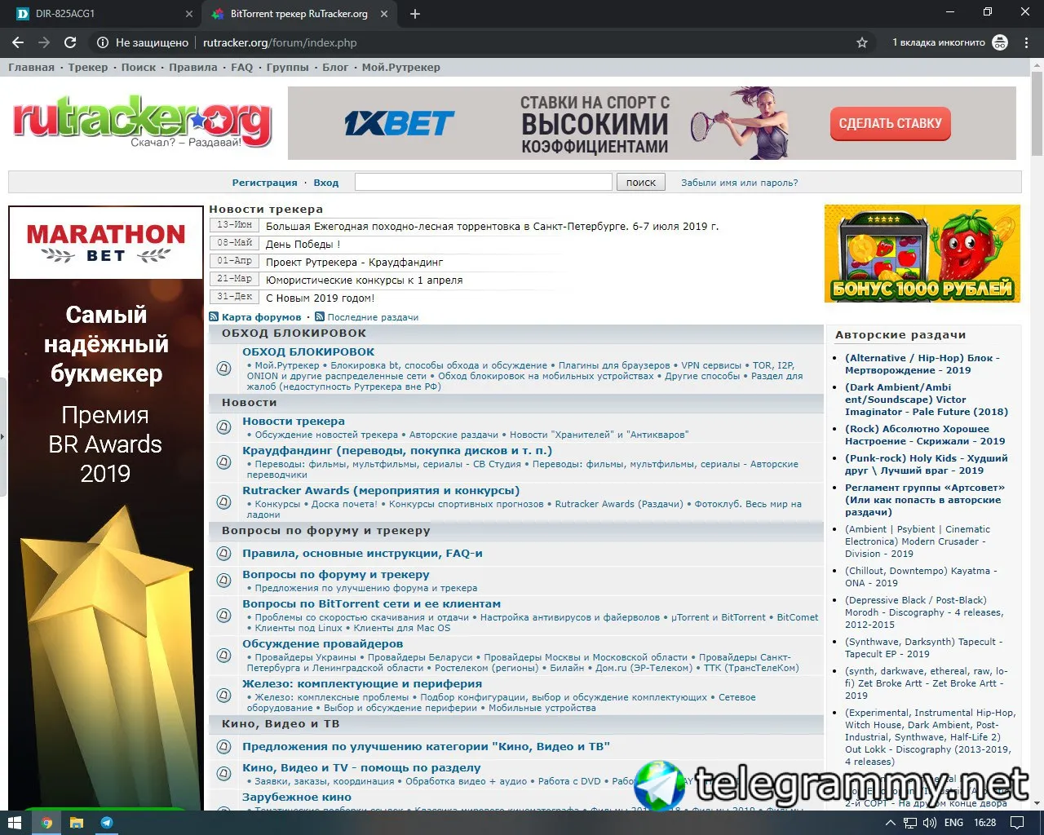The image size is (1044, 835).
Task: Open the Мой.Рутрекер menu item
Action: coord(401,67)
